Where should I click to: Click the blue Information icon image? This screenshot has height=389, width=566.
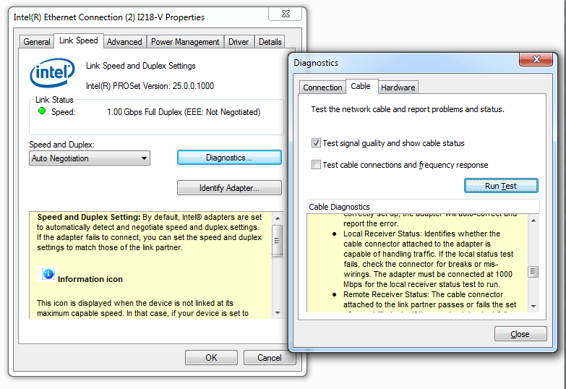[x=48, y=274]
